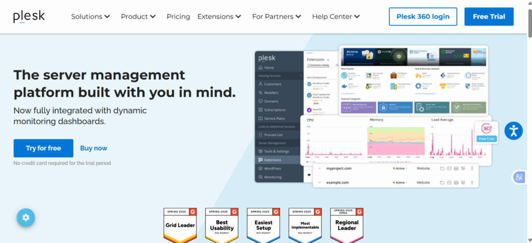Click the myproject.com domain name
The width and height of the screenshot is (532, 243).
[x=339, y=168]
